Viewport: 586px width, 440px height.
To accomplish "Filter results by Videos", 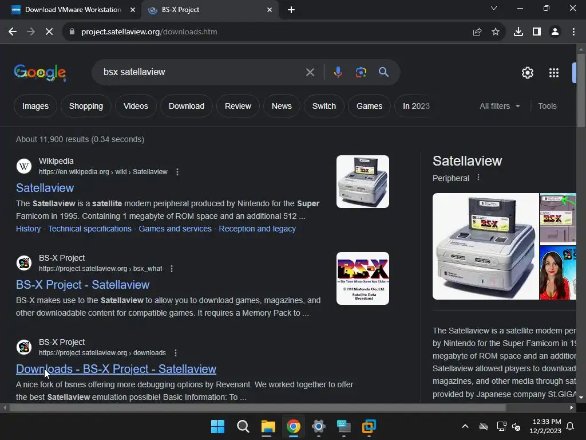I will [136, 106].
